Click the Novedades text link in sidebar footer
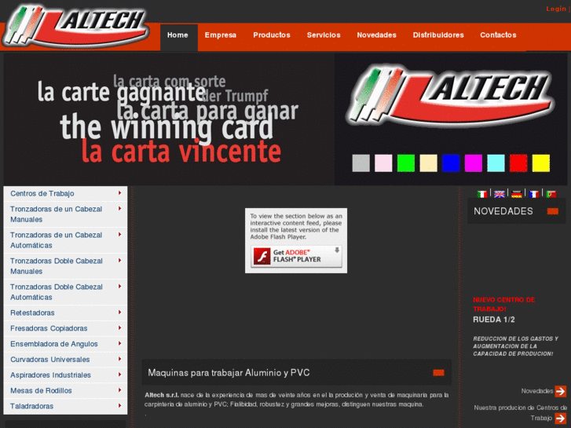The image size is (571, 428). (537, 391)
